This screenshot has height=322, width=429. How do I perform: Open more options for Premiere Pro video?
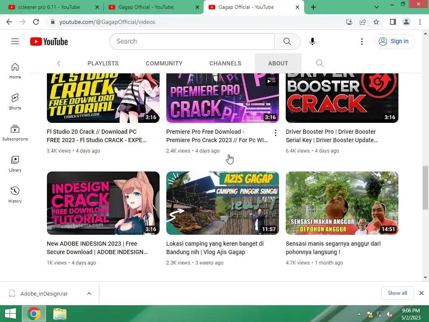coord(276,133)
